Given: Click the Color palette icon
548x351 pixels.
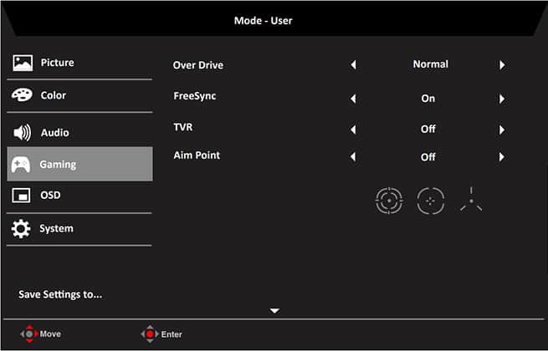Looking at the screenshot, I should [x=23, y=95].
